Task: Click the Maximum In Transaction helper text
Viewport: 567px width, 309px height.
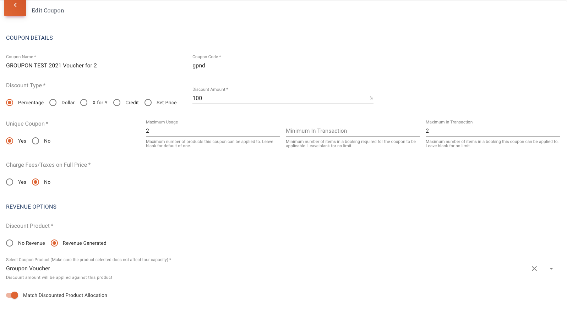Action: (x=492, y=144)
